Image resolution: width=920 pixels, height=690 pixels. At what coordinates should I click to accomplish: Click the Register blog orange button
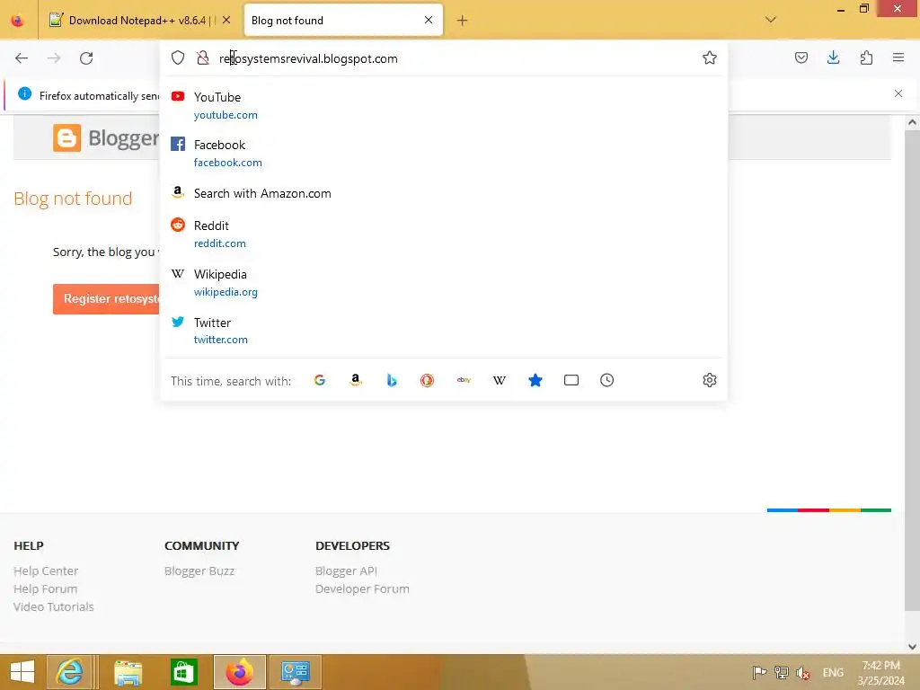point(106,299)
